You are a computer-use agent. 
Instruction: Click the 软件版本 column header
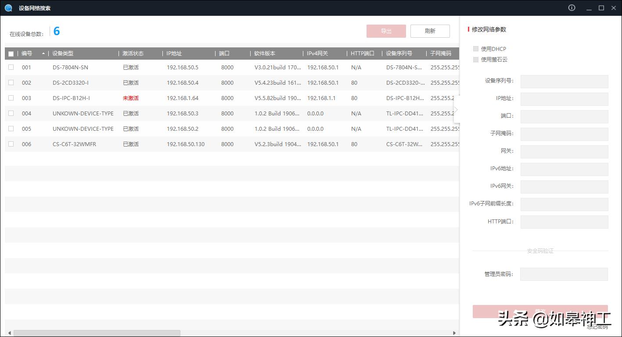pyautogui.click(x=265, y=54)
